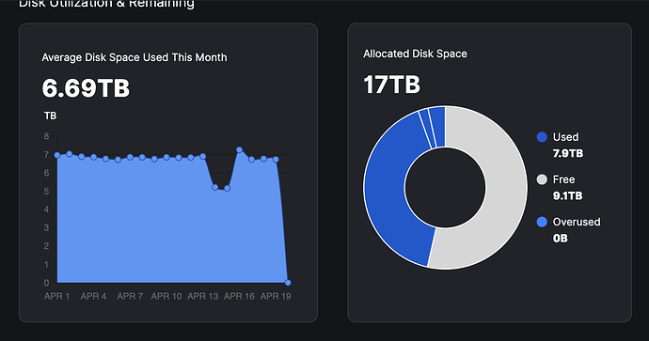
Task: Click the APR 10 axis label
Action: (166, 296)
